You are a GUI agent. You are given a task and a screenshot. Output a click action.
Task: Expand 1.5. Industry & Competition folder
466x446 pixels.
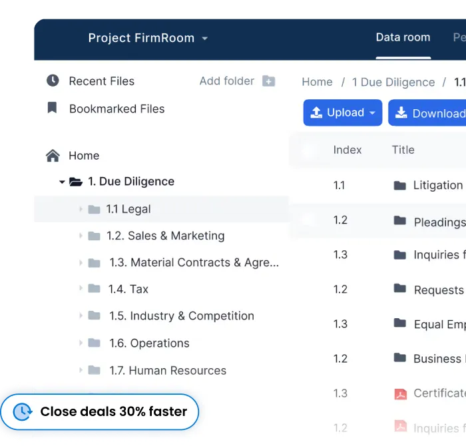[x=81, y=316]
